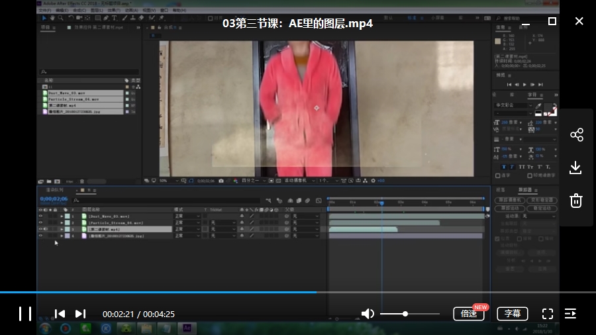
Task: Open the 动画(A) menu
Action: (x=132, y=10)
